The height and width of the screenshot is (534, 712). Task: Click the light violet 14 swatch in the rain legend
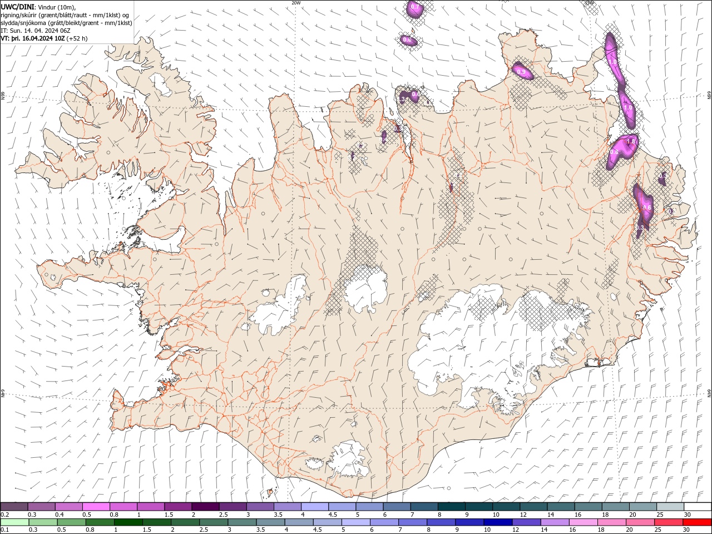pyautogui.click(x=555, y=522)
